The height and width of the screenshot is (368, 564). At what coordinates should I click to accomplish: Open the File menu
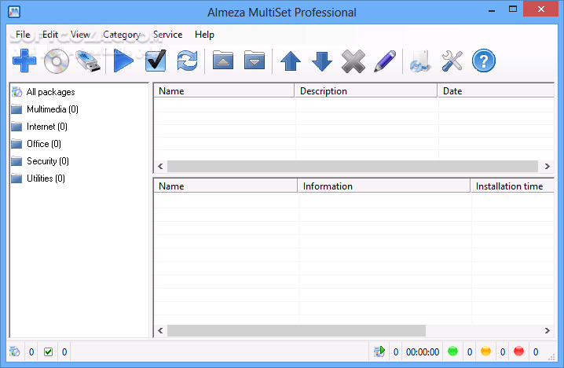[23, 35]
